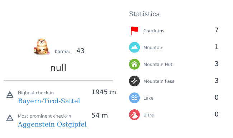Click the Karma value 43
The width and height of the screenshot is (233, 138).
click(80, 51)
